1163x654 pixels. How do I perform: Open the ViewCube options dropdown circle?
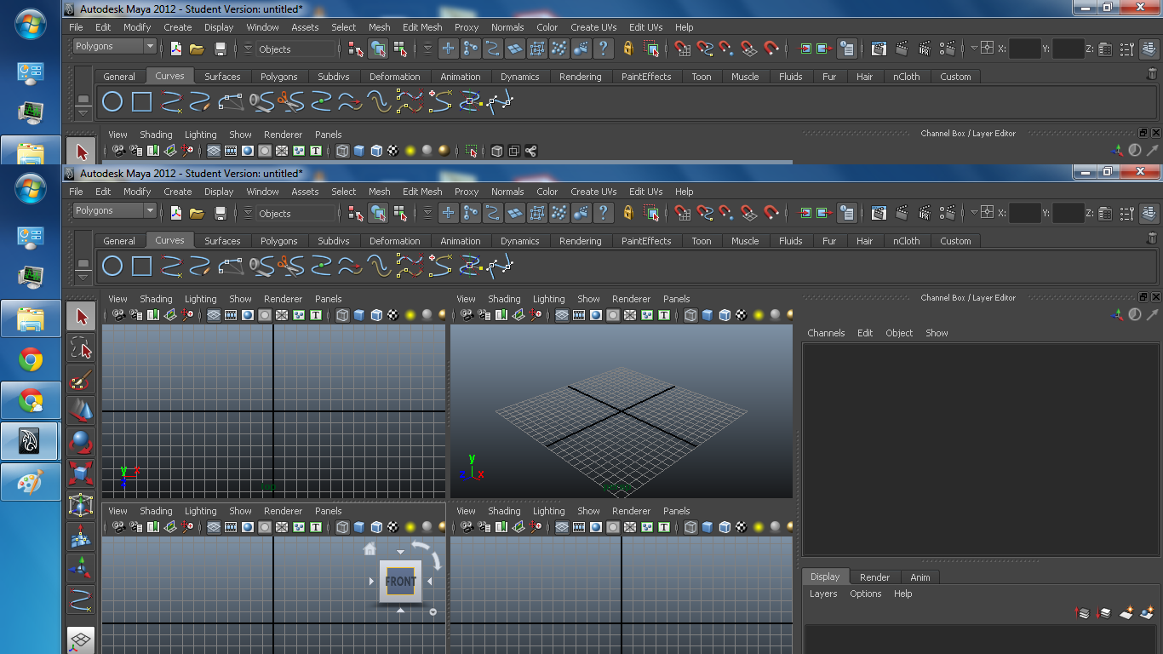click(433, 611)
